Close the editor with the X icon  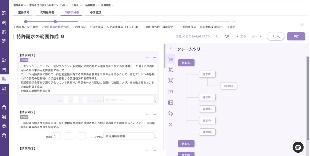click(x=302, y=24)
